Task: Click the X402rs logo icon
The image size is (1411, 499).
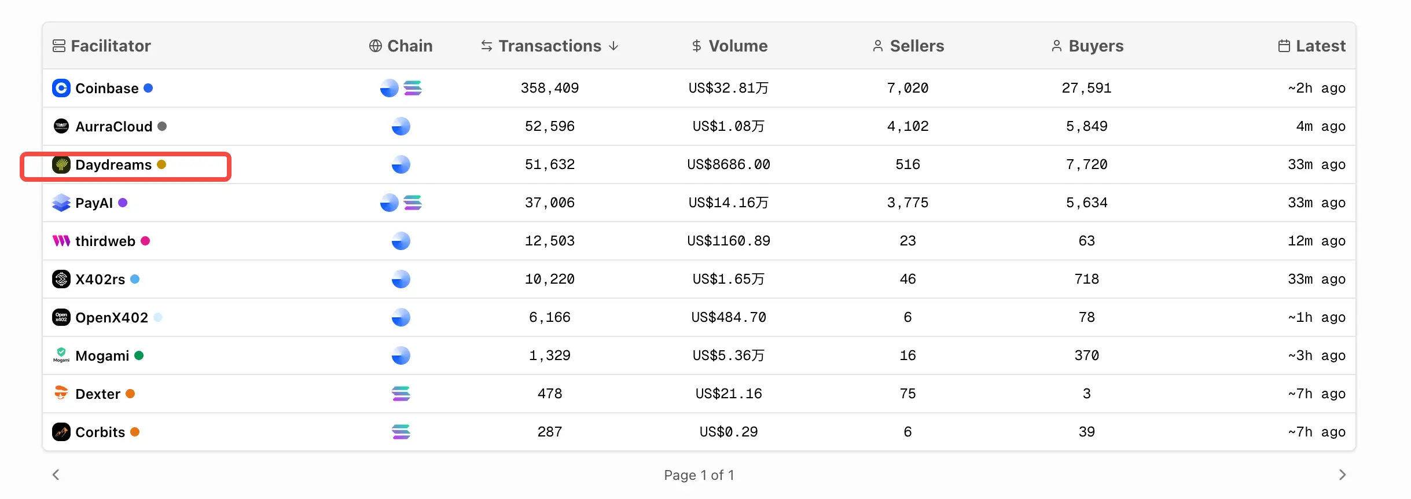Action: click(x=61, y=279)
